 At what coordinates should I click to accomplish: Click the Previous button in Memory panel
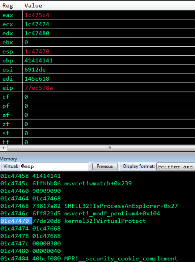click(x=105, y=167)
